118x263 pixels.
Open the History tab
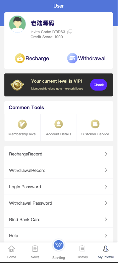pyautogui.click(x=82, y=252)
